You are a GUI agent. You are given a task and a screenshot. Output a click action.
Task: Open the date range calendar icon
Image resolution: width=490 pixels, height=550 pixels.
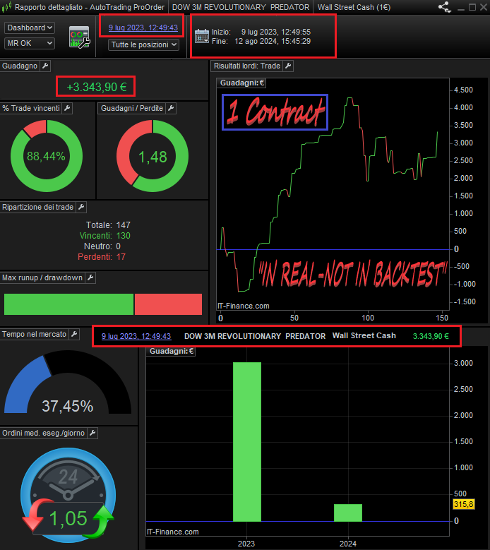point(202,36)
